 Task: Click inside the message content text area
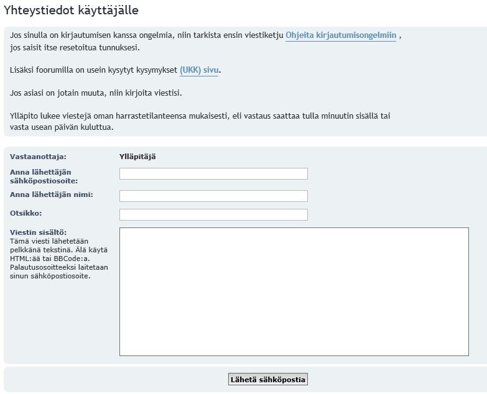click(294, 291)
